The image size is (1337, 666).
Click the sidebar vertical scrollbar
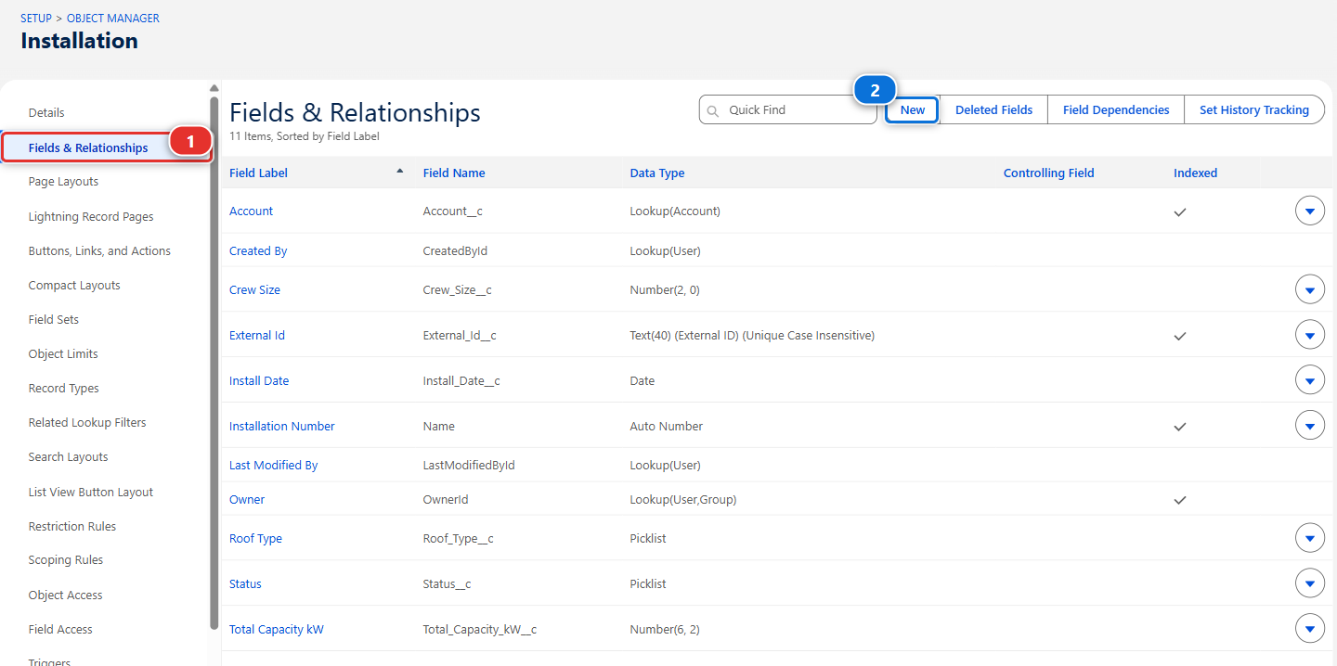click(x=214, y=362)
